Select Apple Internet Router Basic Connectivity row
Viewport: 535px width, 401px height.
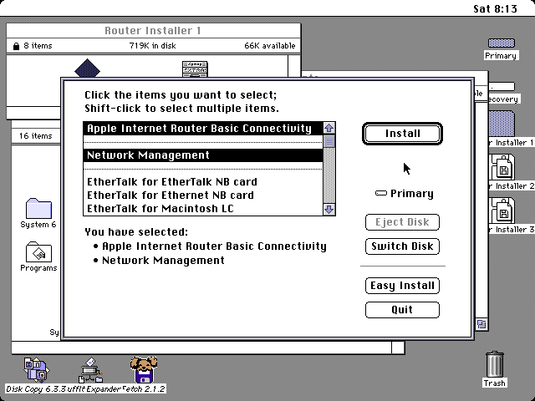point(203,128)
